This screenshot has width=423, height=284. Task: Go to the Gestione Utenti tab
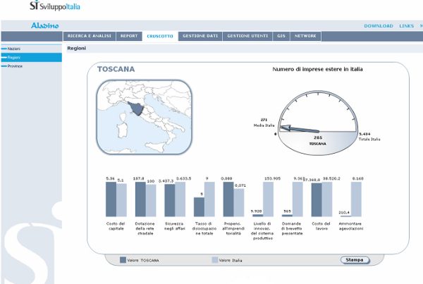click(247, 36)
